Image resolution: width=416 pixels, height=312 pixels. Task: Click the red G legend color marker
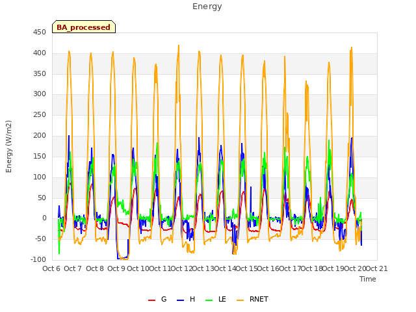pyautogui.click(x=151, y=300)
